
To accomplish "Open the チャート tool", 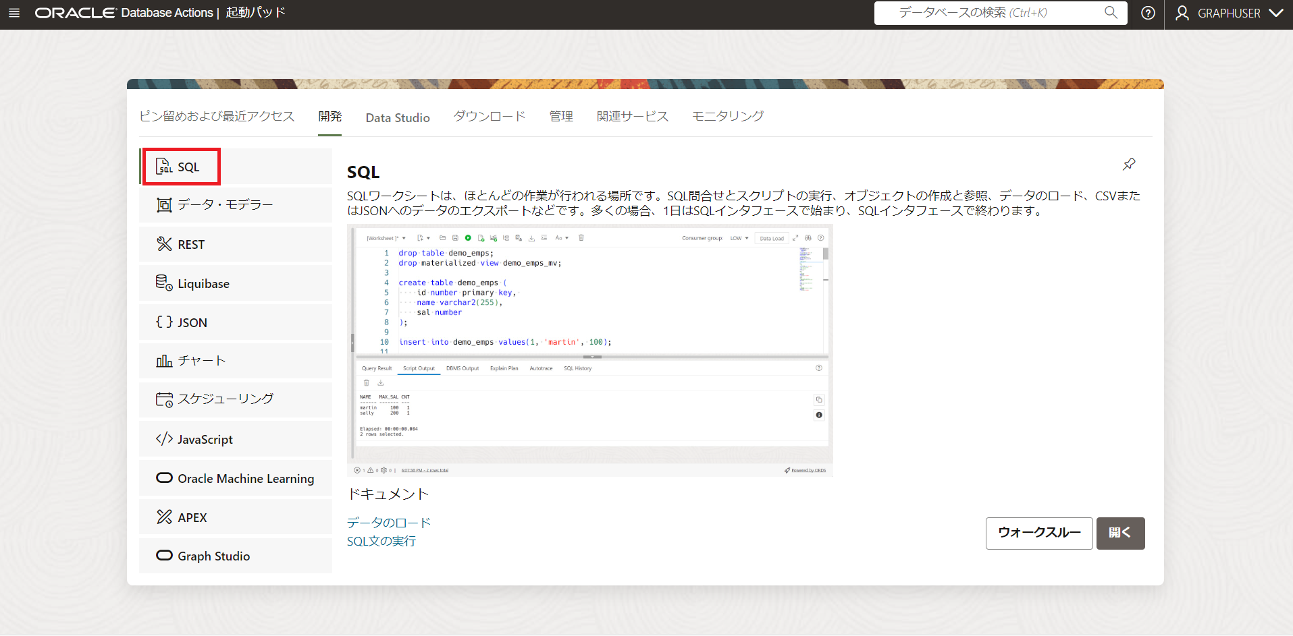I will point(201,360).
